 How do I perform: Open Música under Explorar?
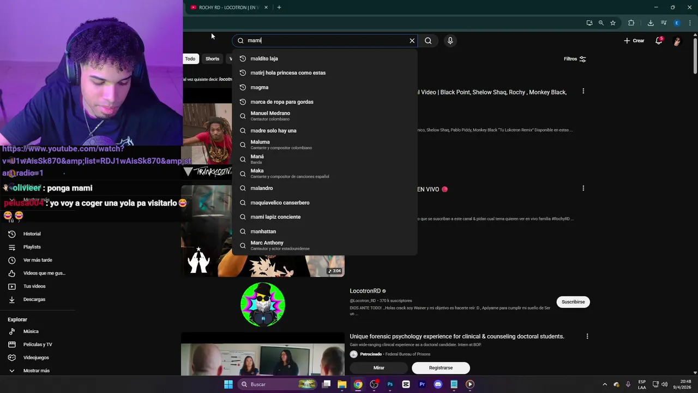click(31, 331)
